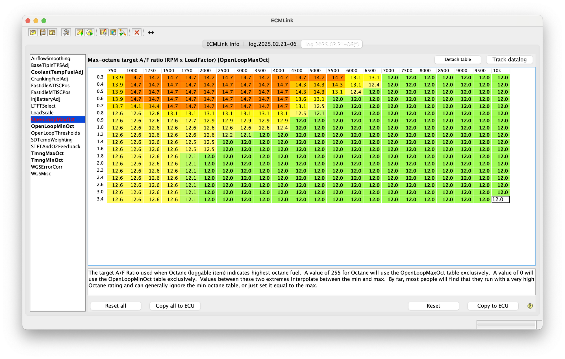Select InjBatteryAdj in the table list
This screenshot has height=359, width=565.
point(58,99)
